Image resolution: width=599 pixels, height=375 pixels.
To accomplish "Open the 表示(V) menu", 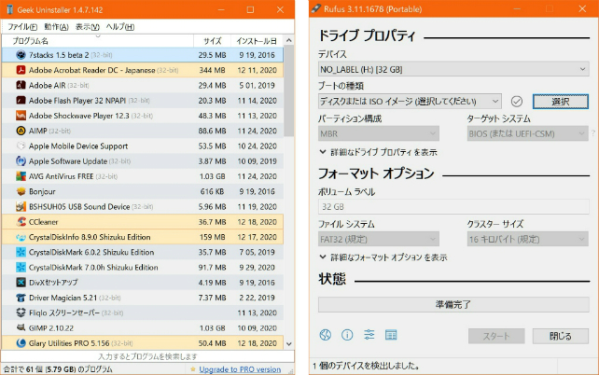I will point(88,27).
